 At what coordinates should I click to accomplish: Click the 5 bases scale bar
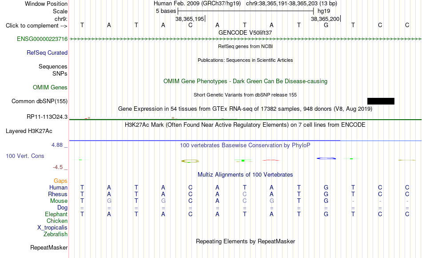[x=246, y=11]
